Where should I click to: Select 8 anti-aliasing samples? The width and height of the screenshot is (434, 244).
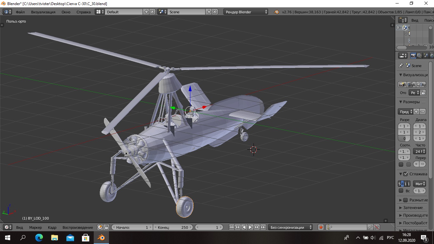[x=402, y=184]
